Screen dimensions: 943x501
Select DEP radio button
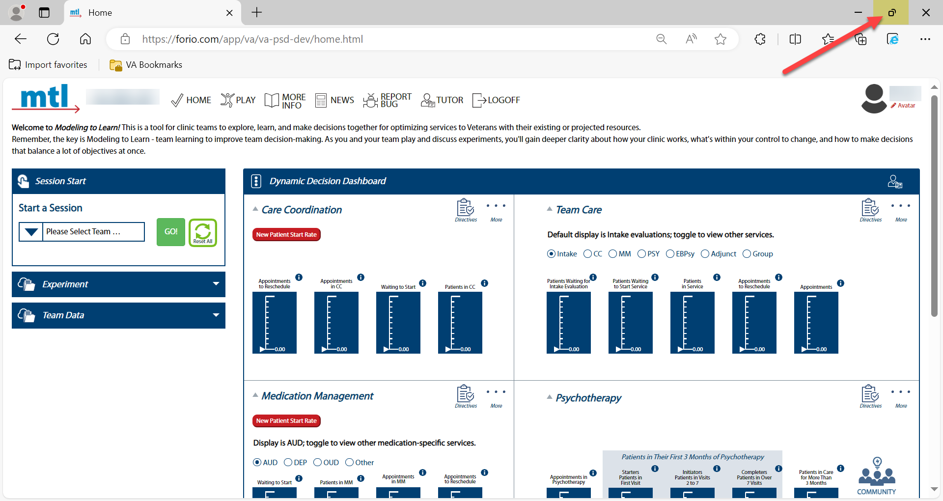tap(288, 463)
